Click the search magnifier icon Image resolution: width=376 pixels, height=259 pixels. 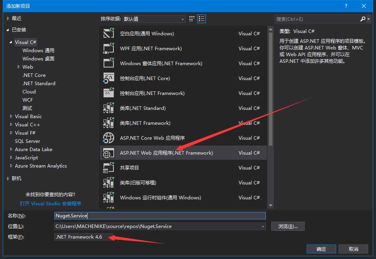click(363, 19)
